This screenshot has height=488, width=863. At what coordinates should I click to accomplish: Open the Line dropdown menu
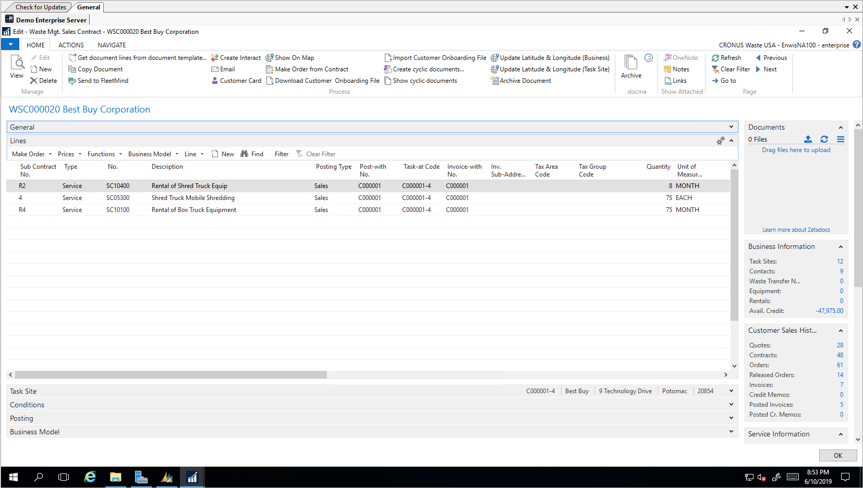[x=194, y=154]
